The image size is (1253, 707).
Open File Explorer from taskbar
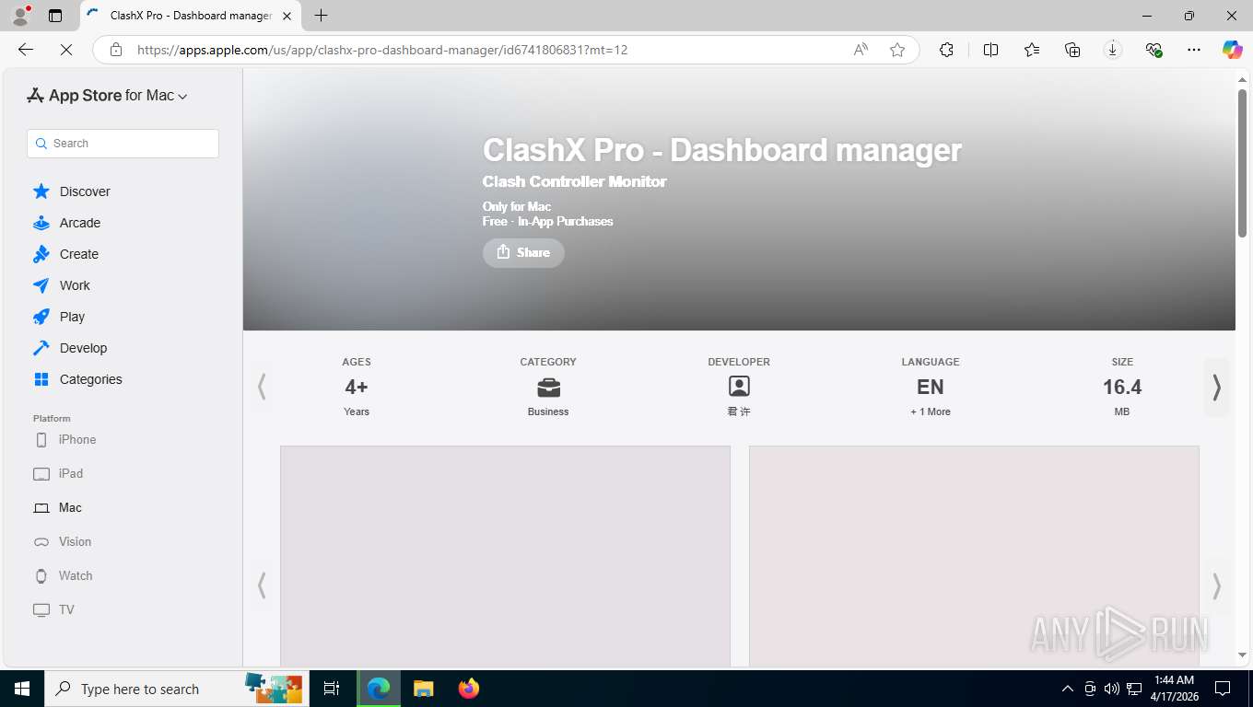tap(423, 689)
